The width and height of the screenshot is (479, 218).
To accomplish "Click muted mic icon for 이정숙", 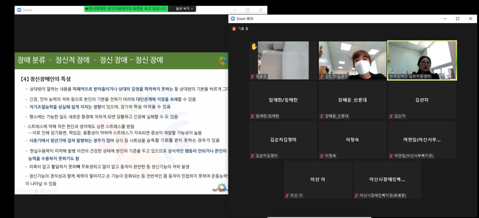I will pyautogui.click(x=321, y=156).
